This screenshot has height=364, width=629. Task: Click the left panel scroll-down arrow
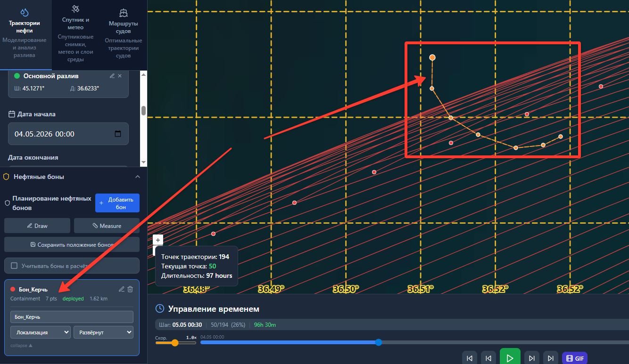pos(143,163)
